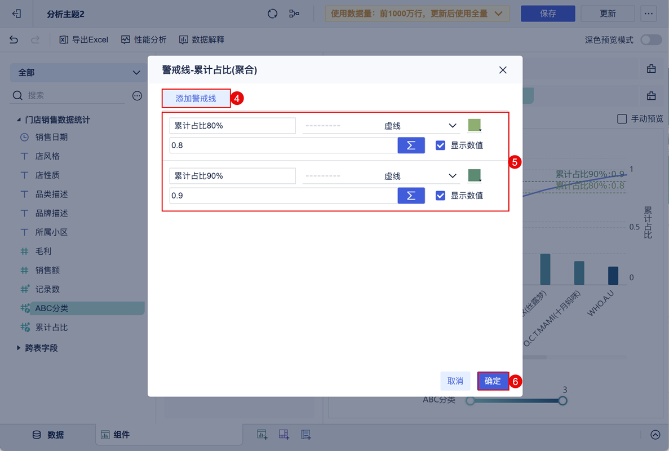The width and height of the screenshot is (669, 451).
Task: Click the chart component icon in bottom bar
Action: point(262,434)
